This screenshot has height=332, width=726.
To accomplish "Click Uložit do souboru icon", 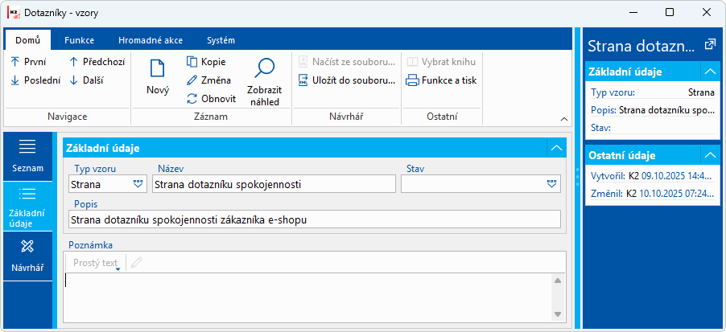I will pos(303,80).
